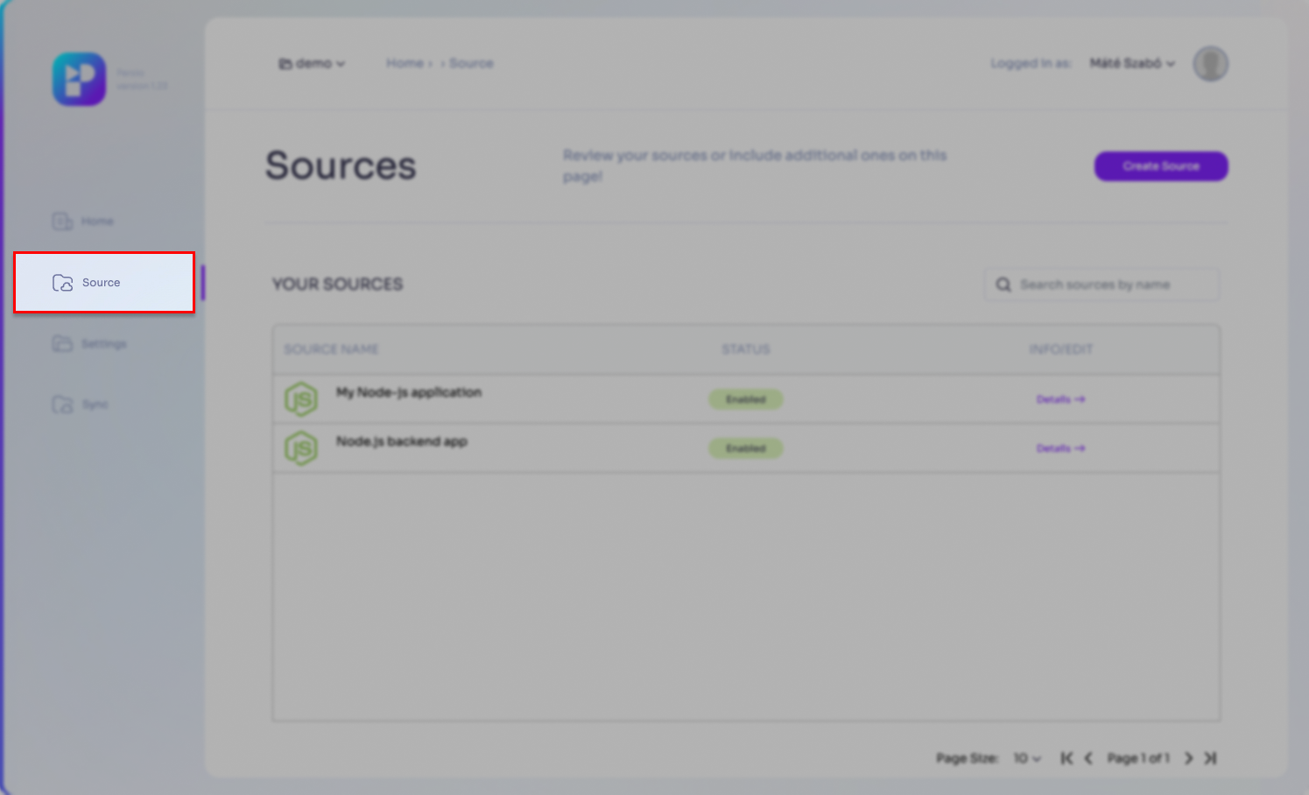
Task: Click the app logo in the sidebar
Action: click(79, 79)
